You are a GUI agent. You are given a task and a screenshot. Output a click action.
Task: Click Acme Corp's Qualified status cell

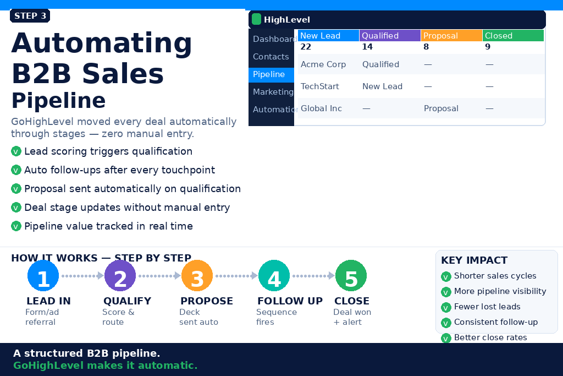[380, 64]
